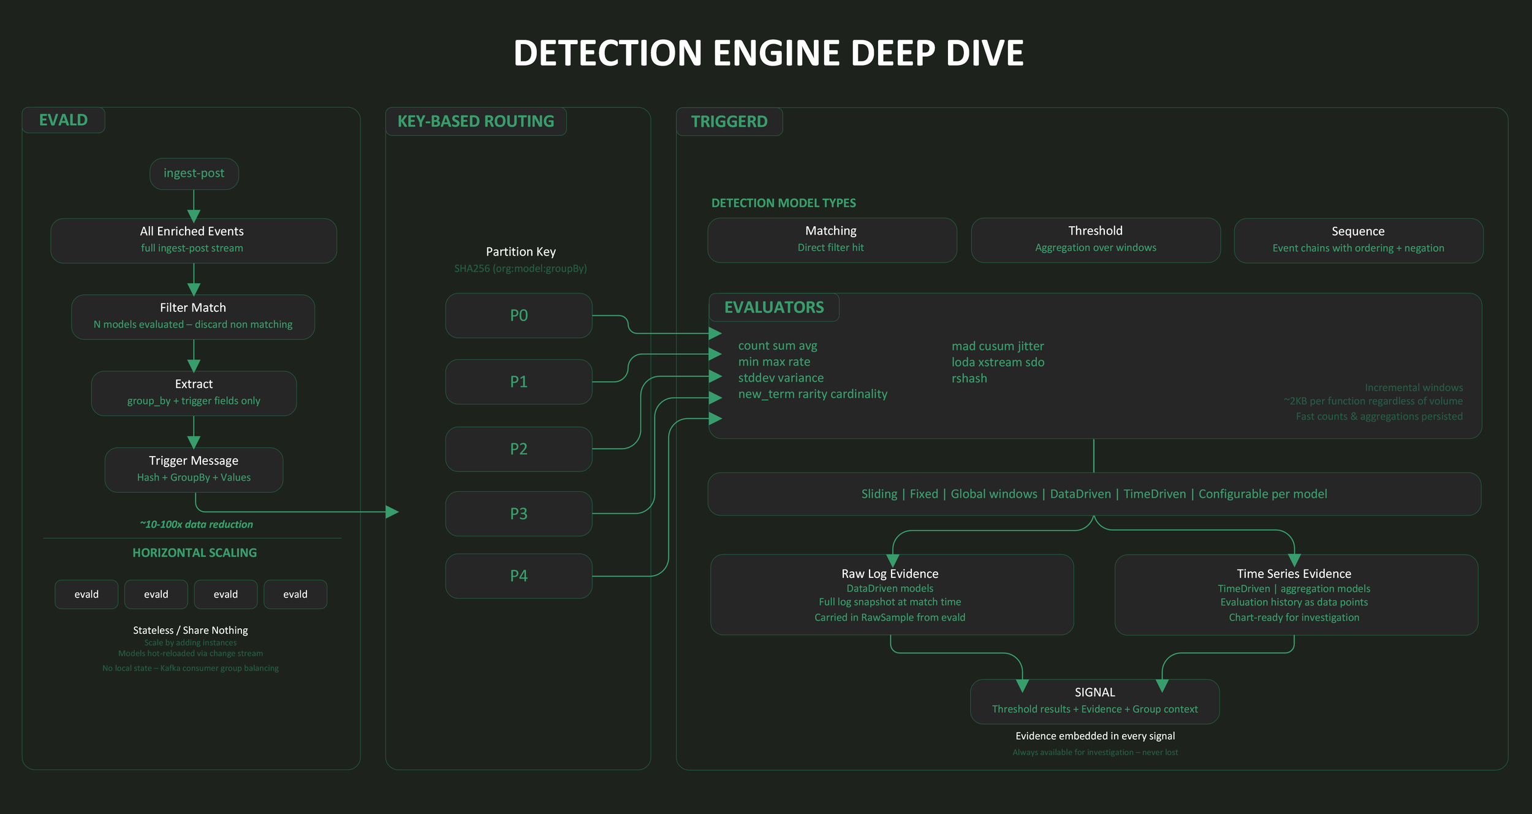Click the first evald instance box
This screenshot has width=1532, height=814.
86,594
